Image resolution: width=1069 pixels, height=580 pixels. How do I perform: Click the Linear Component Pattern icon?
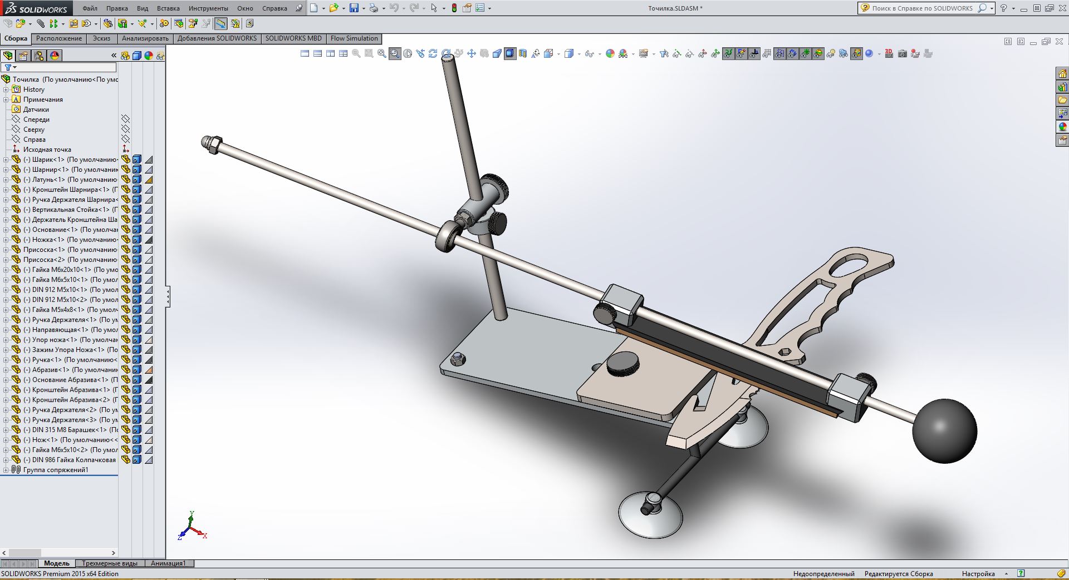tap(54, 23)
